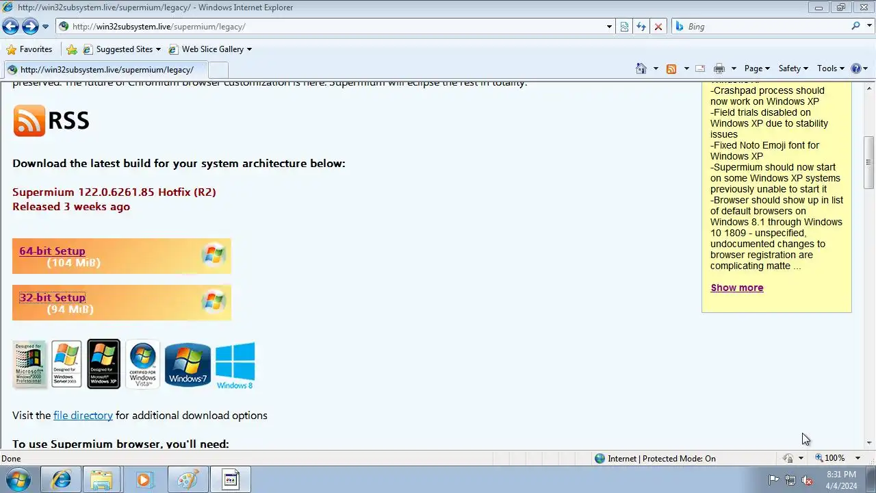Expand the address bar autocomplete dropdown

609,27
